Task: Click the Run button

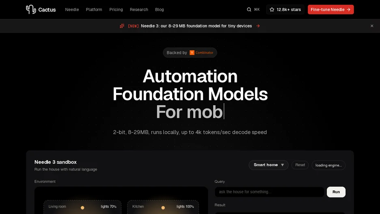Action: (x=336, y=192)
